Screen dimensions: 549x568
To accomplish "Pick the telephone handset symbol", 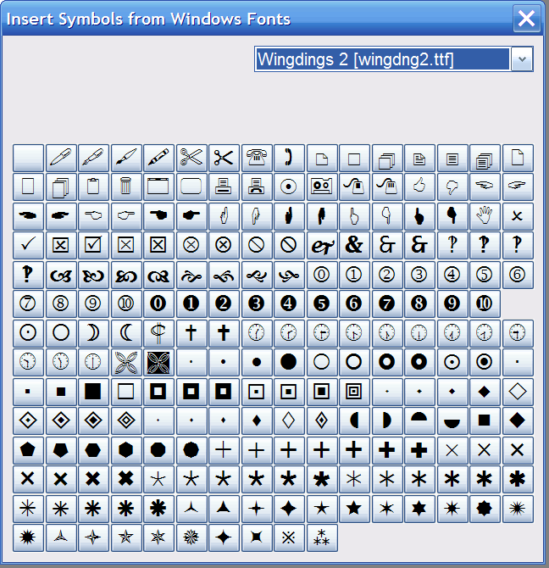I will tap(289, 158).
